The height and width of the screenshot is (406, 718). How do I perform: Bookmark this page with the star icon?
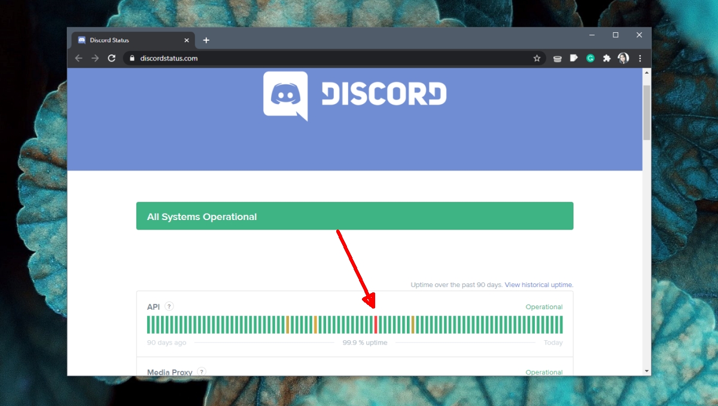[x=537, y=58]
